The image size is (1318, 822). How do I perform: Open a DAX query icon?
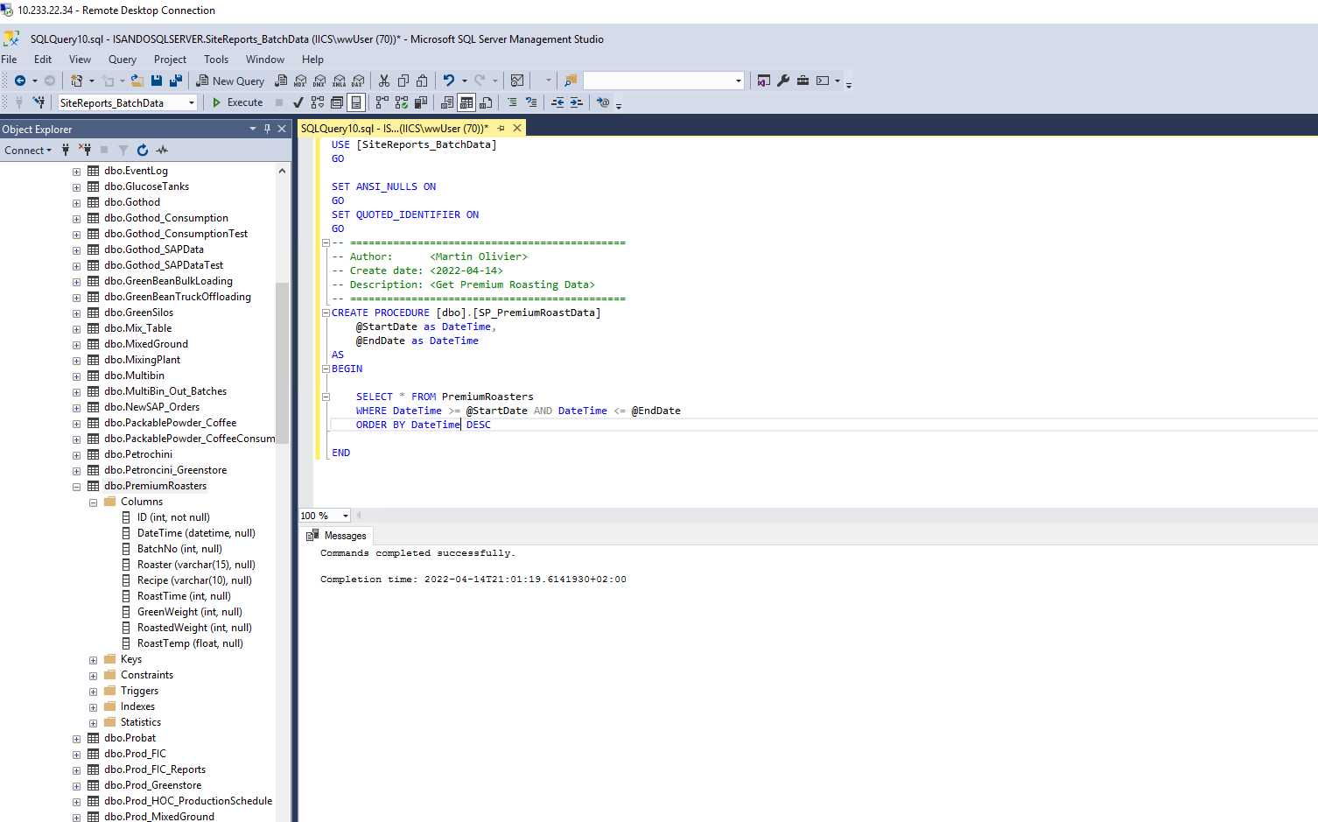click(x=358, y=81)
